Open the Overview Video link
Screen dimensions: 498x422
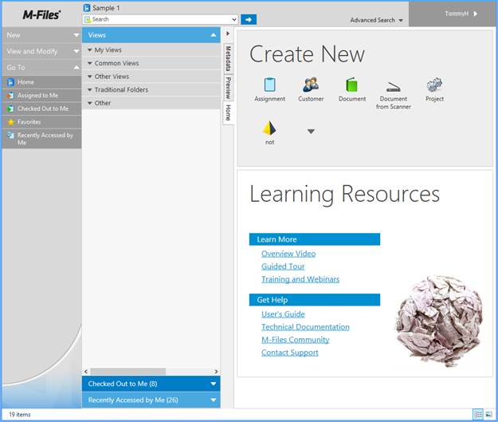pos(288,254)
